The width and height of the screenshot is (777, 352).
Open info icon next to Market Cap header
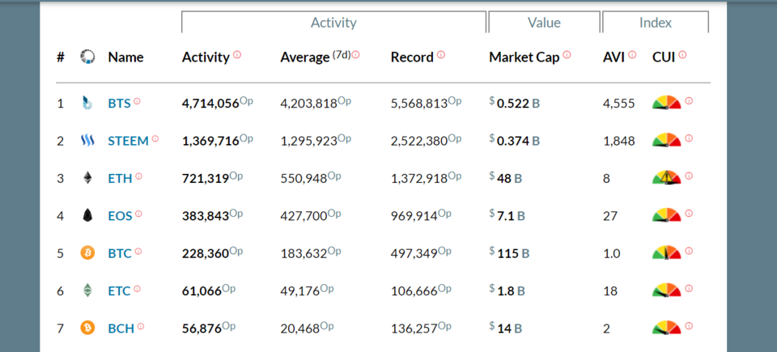point(567,54)
